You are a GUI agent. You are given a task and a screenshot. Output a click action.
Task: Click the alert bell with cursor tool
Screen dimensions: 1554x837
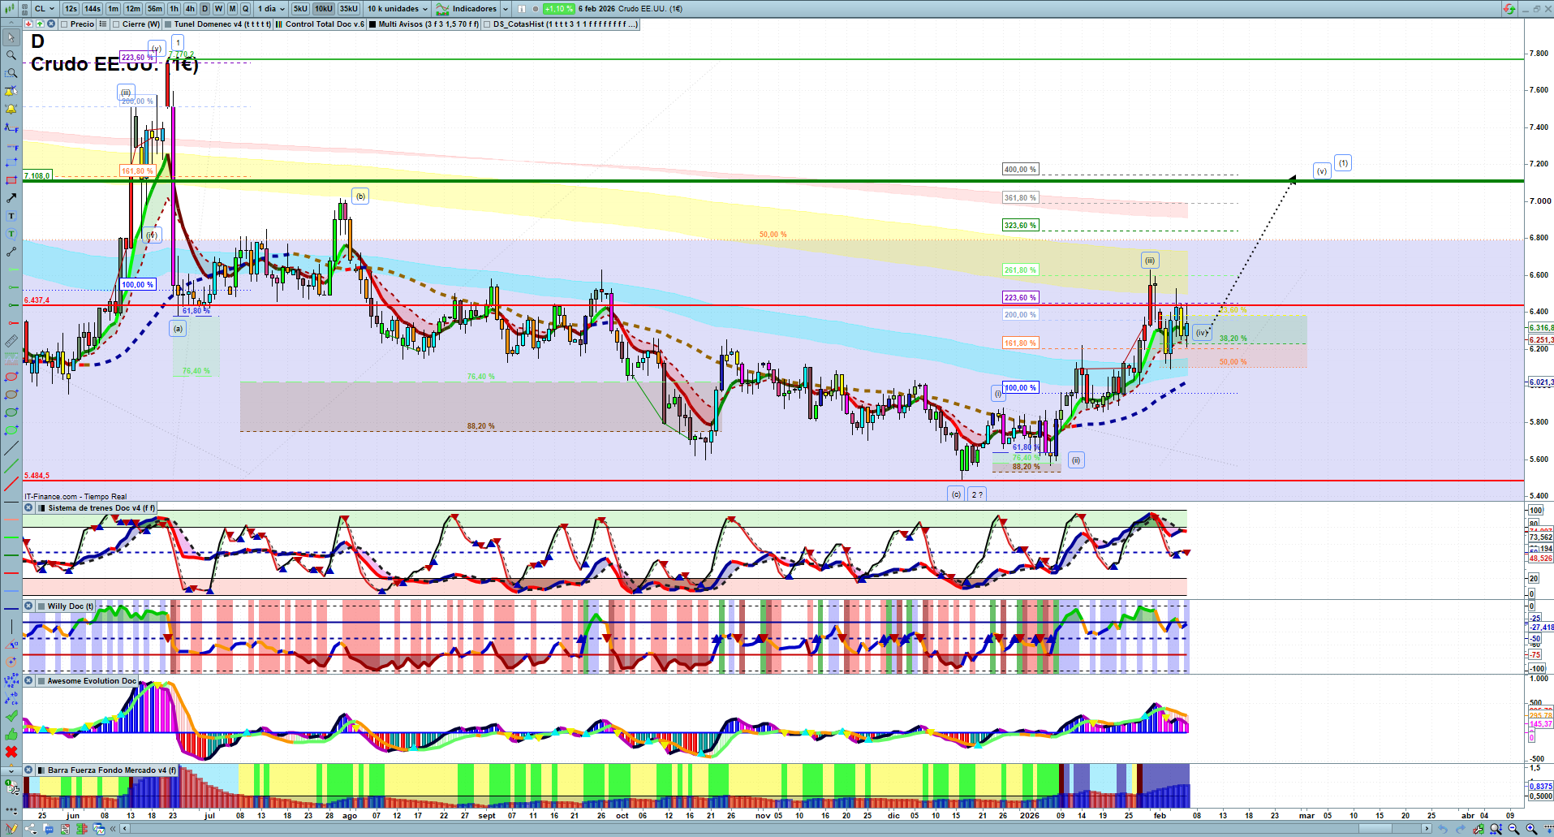(x=11, y=91)
